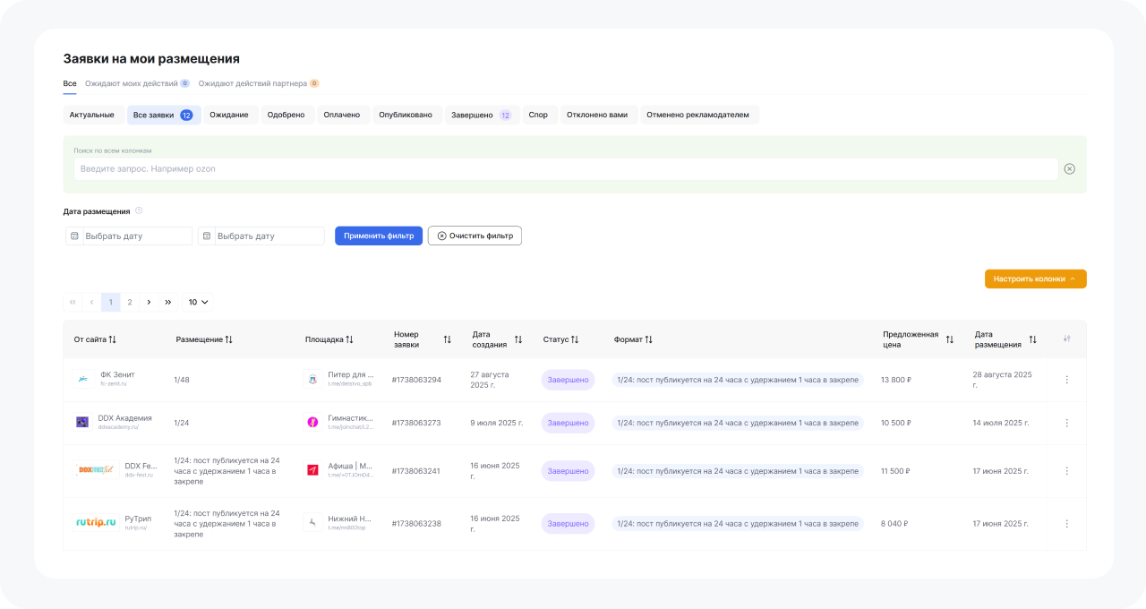1146x609 pixels.
Task: Click the Очистить фильтр button
Action: point(475,236)
